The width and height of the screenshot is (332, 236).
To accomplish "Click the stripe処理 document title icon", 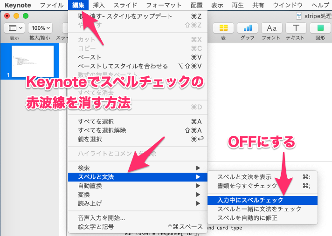I will [x=299, y=16].
